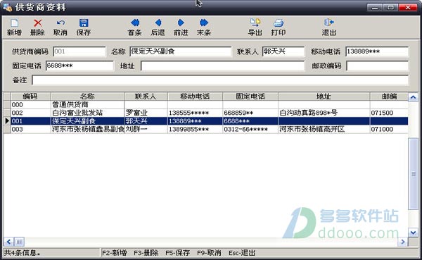Image resolution: width=422 pixels, height=260 pixels.
Task: Select the 普通供货商 name cell
Action: [87, 105]
